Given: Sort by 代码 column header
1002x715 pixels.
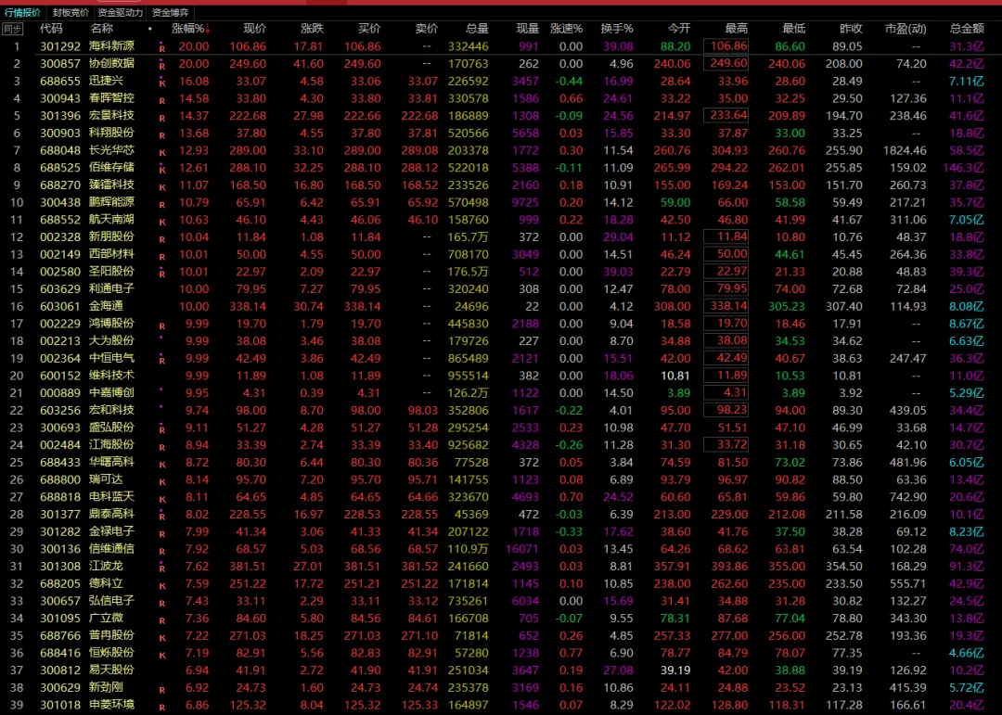Looking at the screenshot, I should point(51,29).
